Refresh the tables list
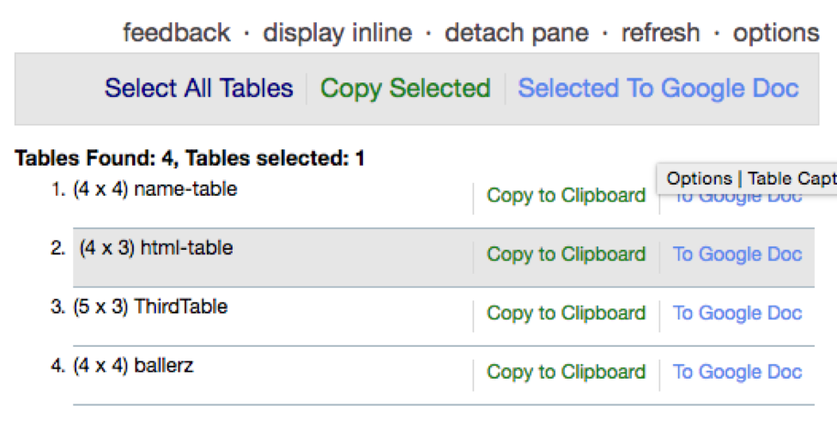Screen dimensions: 837x437 point(660,33)
